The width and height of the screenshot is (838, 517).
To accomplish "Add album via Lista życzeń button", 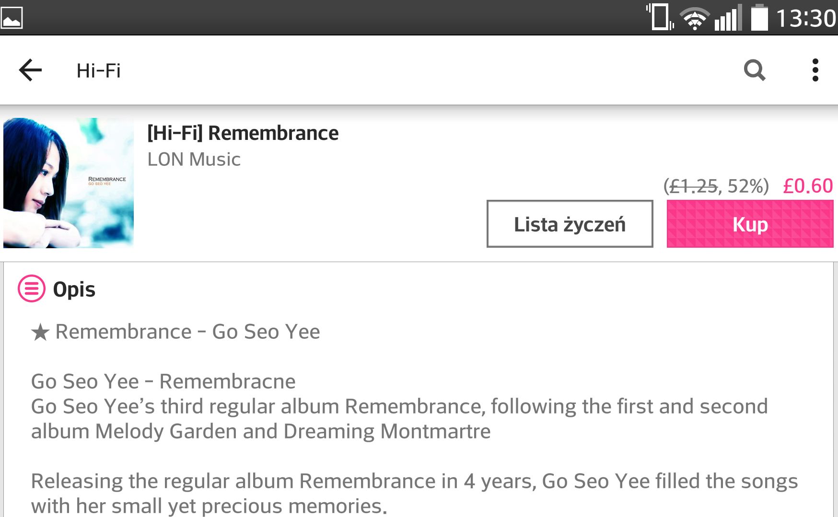I will click(x=570, y=224).
